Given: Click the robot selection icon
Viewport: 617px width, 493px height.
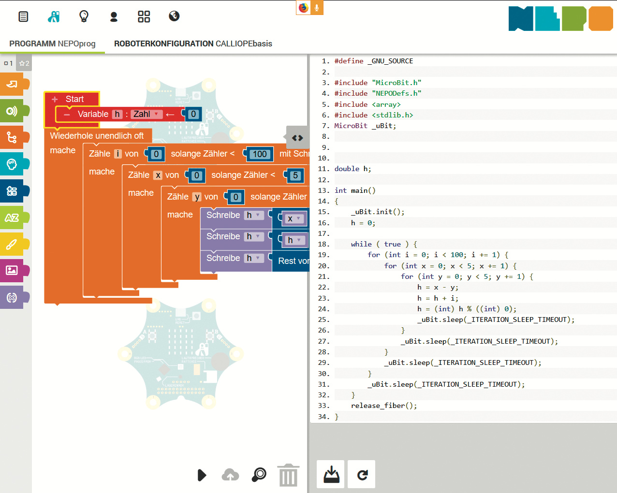Looking at the screenshot, I should click(54, 17).
